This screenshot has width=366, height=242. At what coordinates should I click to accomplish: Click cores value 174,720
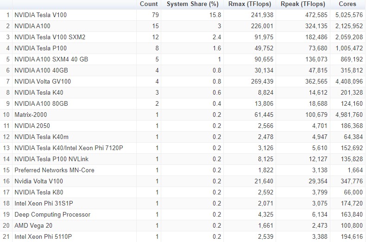pyautogui.click(x=352, y=203)
